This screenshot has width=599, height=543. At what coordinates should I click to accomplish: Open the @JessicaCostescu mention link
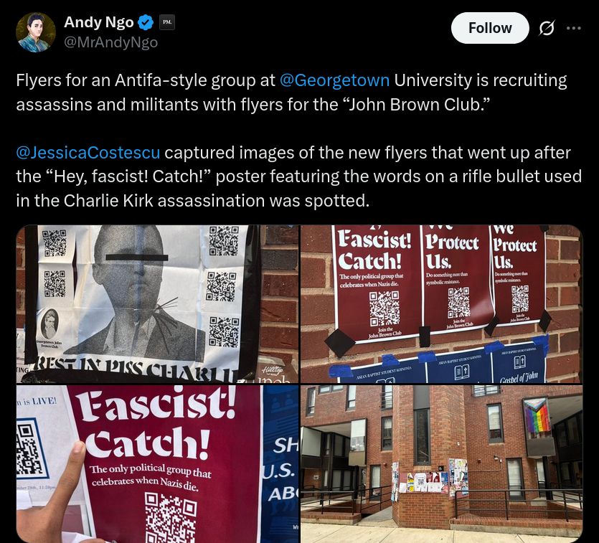[88, 153]
